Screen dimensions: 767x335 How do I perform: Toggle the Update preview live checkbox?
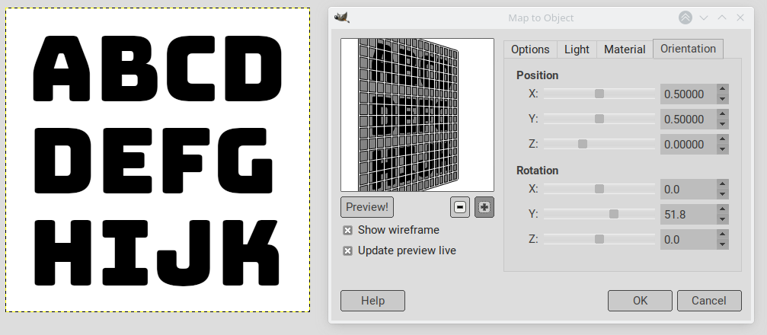348,251
